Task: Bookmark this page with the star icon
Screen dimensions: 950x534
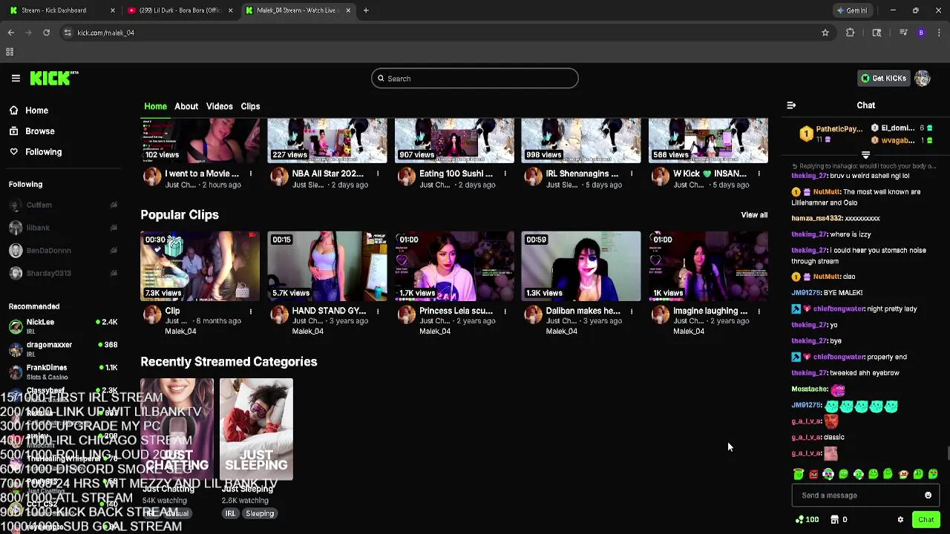Action: pos(825,33)
